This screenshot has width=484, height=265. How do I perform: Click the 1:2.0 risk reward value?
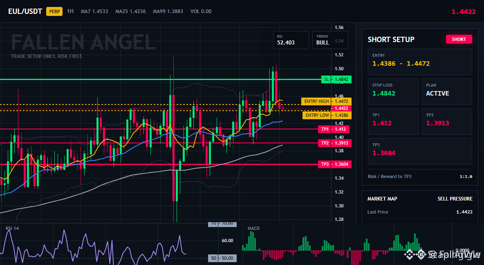click(466, 176)
